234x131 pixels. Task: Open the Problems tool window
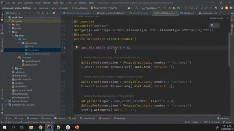tap(32, 118)
